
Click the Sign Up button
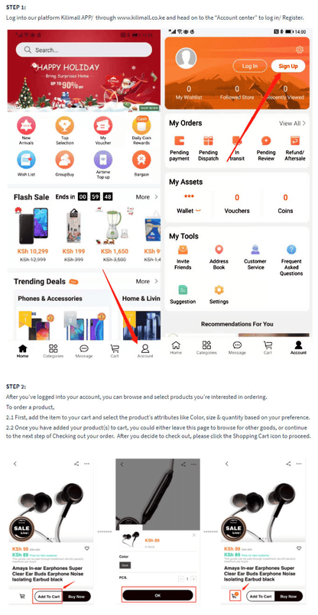(x=288, y=66)
